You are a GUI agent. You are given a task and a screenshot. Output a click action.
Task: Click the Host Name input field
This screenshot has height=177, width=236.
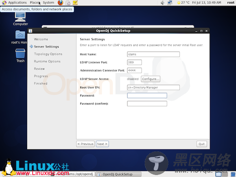tap(153, 54)
